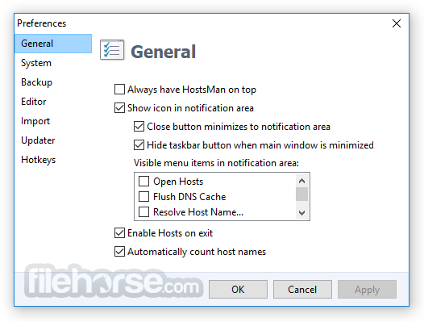This screenshot has width=424, height=322.
Task: Enable Always have HostsMan on top
Action: tap(119, 89)
